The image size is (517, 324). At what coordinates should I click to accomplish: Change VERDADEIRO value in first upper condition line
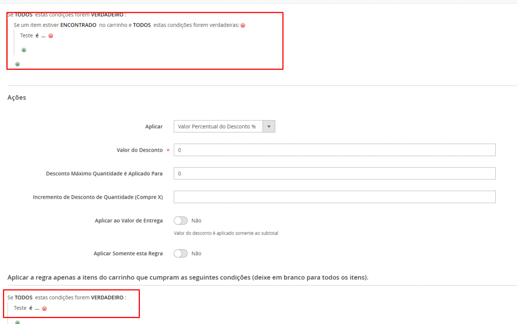107,15
